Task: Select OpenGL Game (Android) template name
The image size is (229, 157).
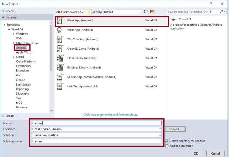Action: click(x=83, y=49)
